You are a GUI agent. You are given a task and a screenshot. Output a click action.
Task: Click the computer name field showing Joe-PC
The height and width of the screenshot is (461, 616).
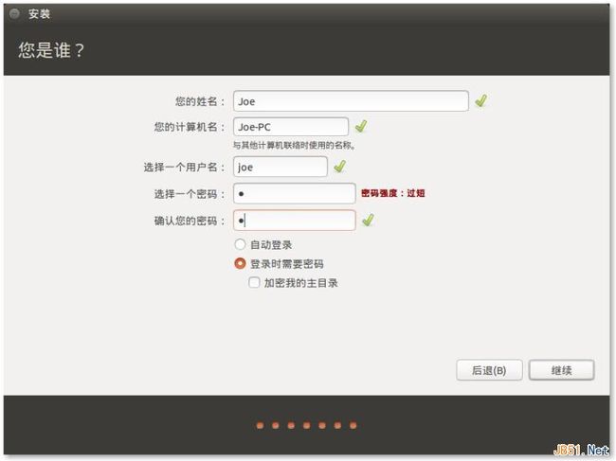[x=291, y=126]
